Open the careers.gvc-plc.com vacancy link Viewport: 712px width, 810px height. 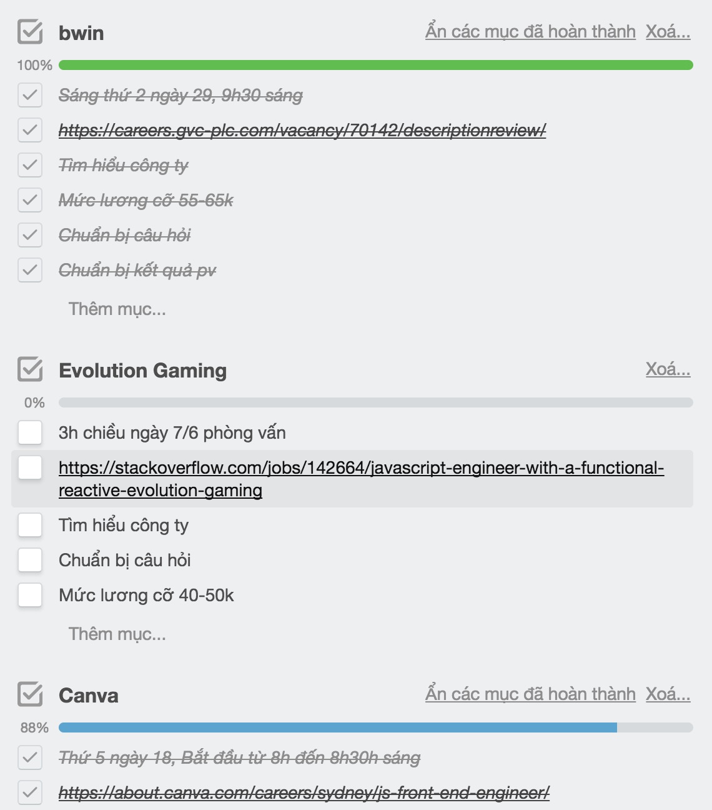click(302, 131)
